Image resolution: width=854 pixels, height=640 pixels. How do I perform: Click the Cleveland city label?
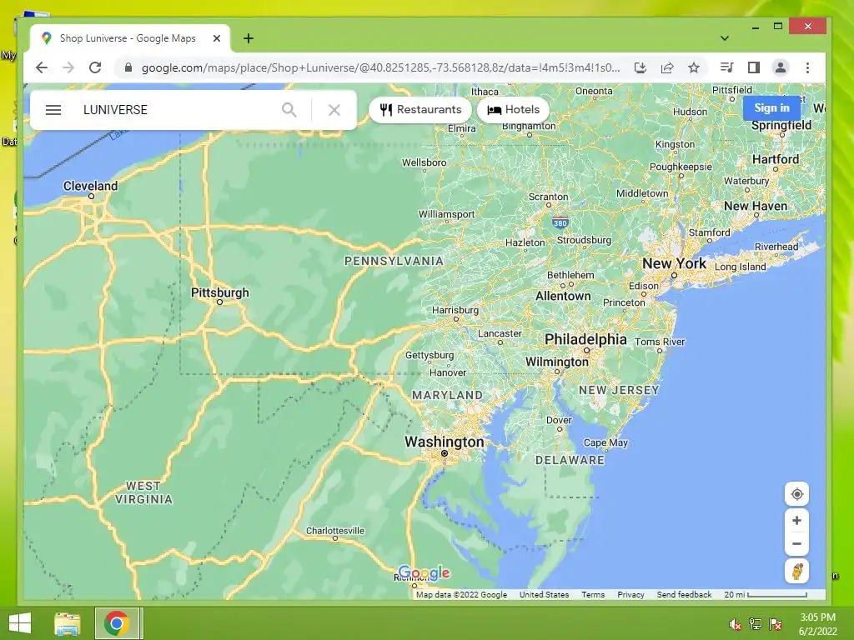[x=90, y=186]
